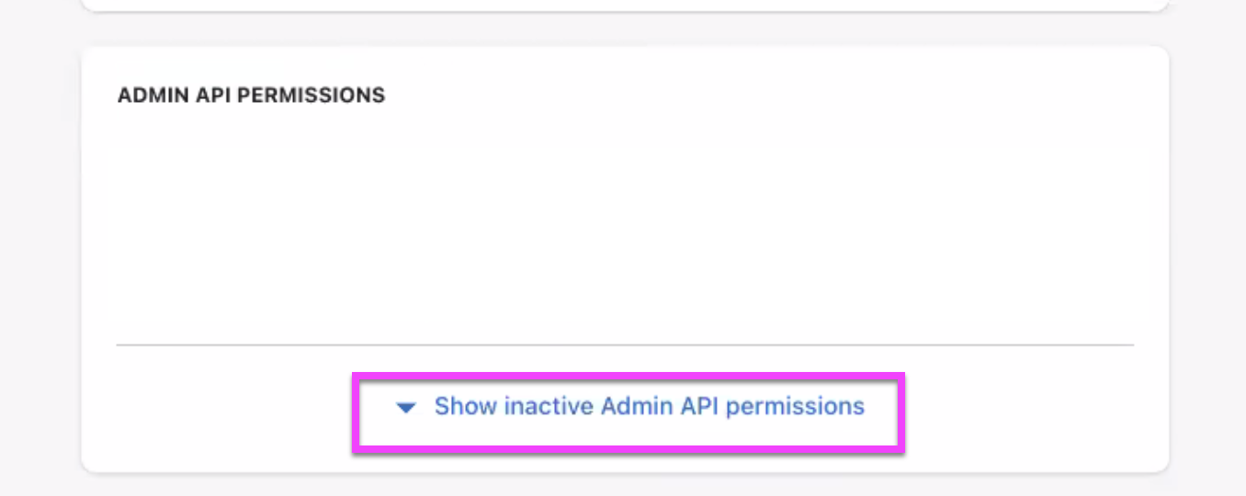Click the word 'inactive' in the blue link

[x=549, y=407]
